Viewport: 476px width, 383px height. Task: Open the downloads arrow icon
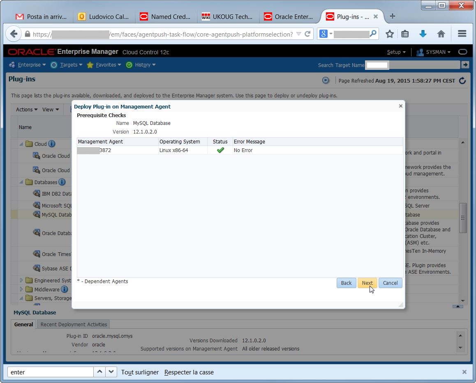coord(423,34)
